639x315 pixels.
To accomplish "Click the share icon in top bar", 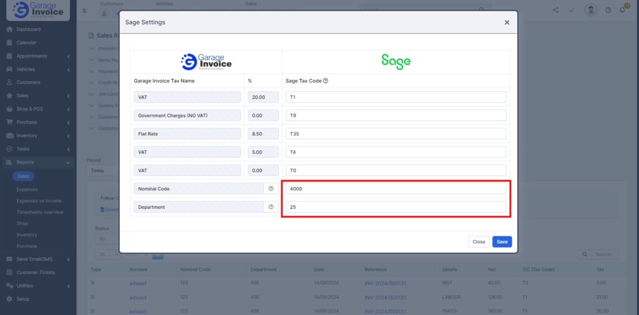I will click(x=556, y=10).
